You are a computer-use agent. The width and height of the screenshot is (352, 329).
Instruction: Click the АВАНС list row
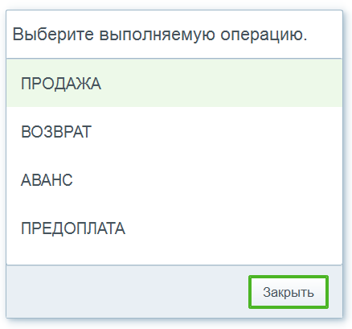pos(174,179)
